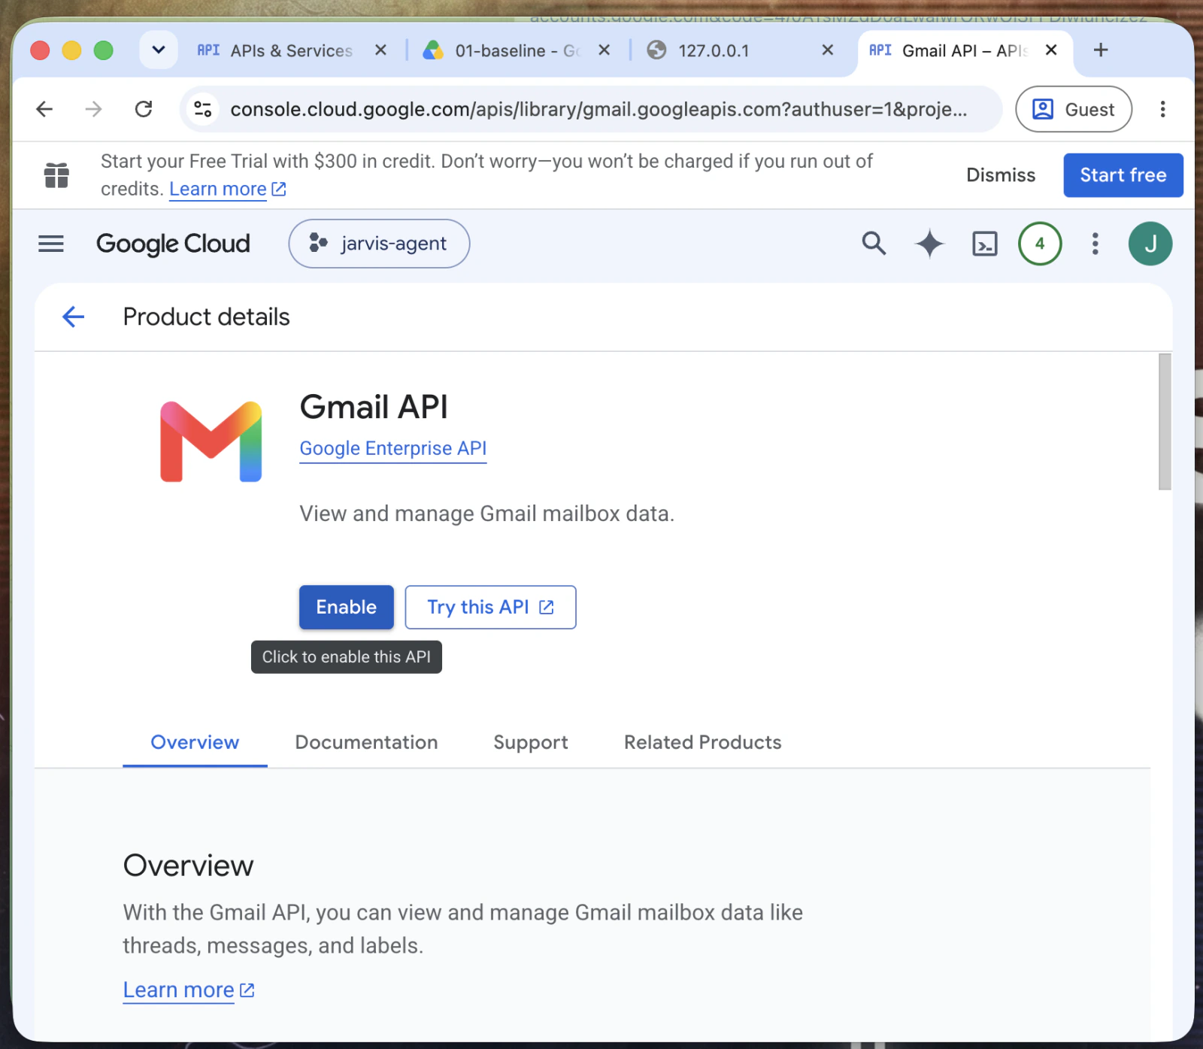
Task: Dismiss the free trial banner
Action: [x=1001, y=175]
